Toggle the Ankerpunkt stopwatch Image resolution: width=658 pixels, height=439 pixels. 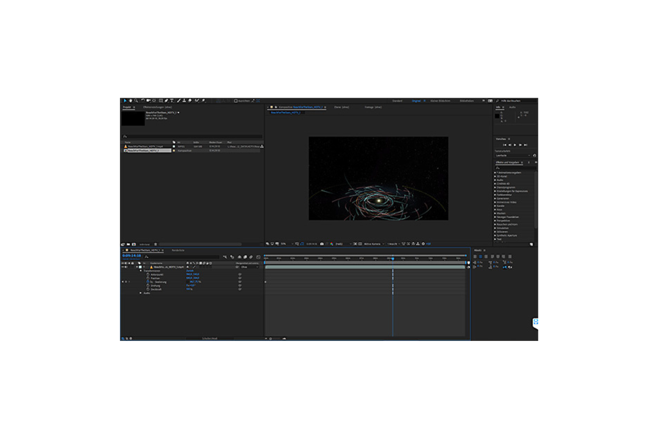pyautogui.click(x=148, y=274)
